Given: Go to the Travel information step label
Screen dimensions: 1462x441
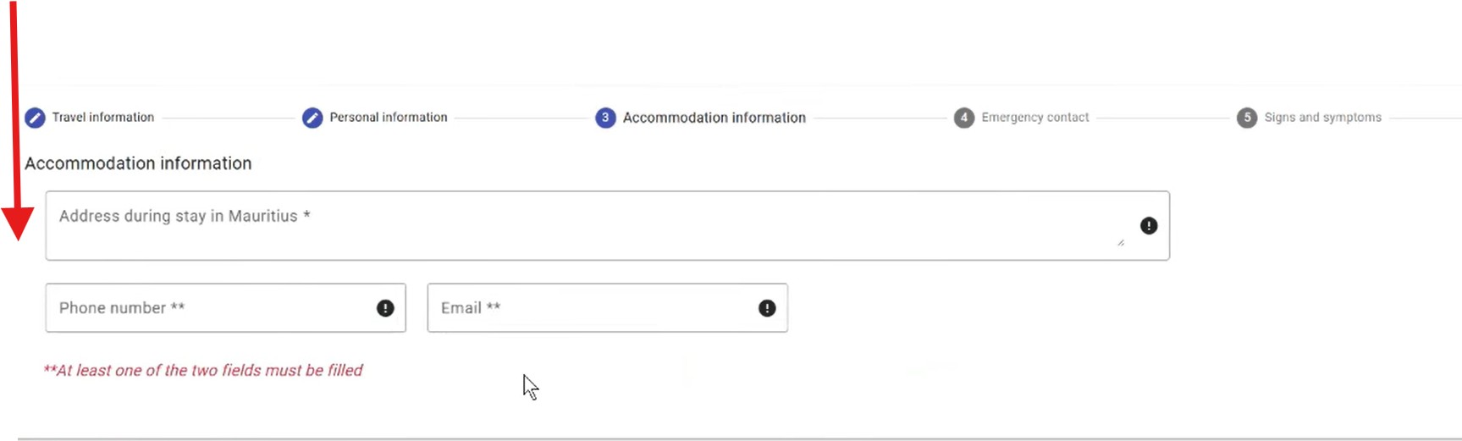Looking at the screenshot, I should (x=103, y=118).
